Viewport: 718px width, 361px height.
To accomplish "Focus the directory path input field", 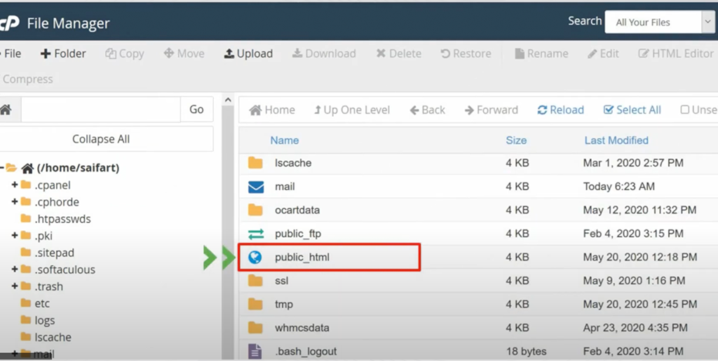I will click(x=101, y=109).
